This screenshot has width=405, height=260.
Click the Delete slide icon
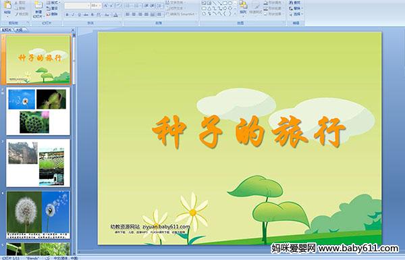coord(49,14)
